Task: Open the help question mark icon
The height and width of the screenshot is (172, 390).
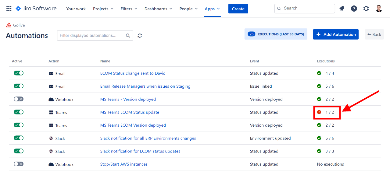Action: (x=354, y=9)
